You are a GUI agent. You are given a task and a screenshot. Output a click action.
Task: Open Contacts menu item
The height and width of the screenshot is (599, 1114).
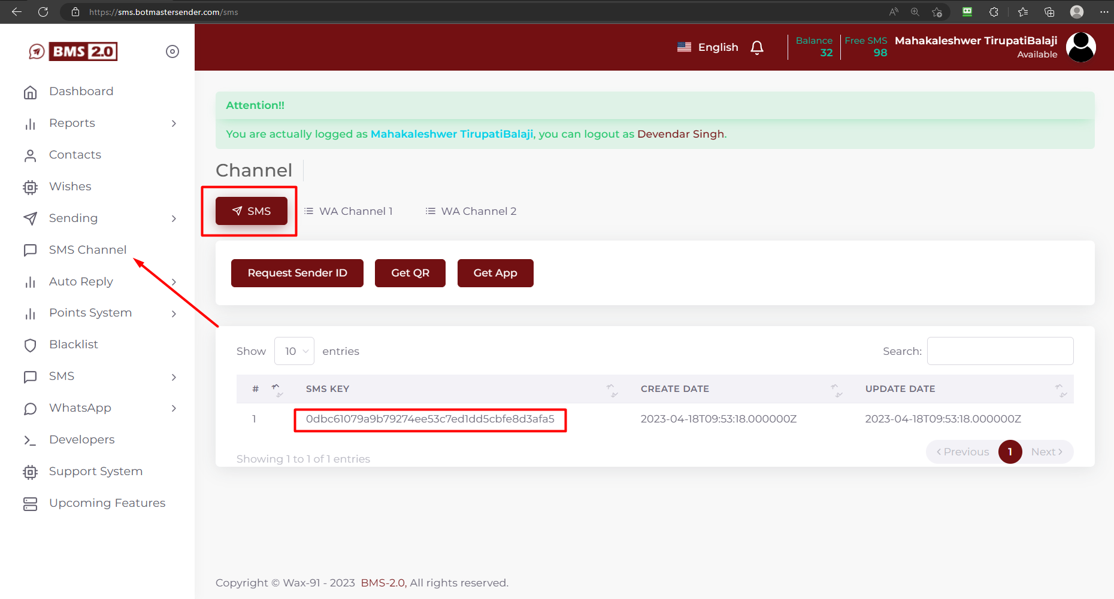(75, 155)
